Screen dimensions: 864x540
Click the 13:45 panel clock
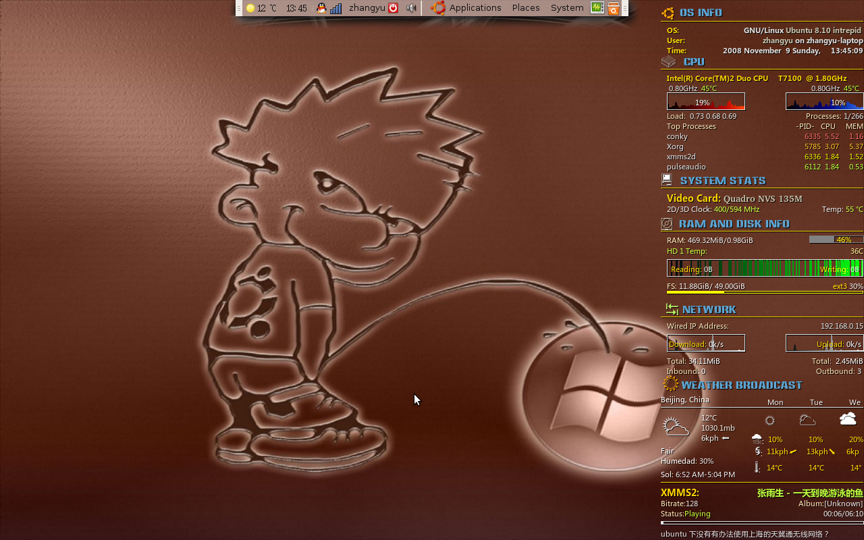point(296,8)
